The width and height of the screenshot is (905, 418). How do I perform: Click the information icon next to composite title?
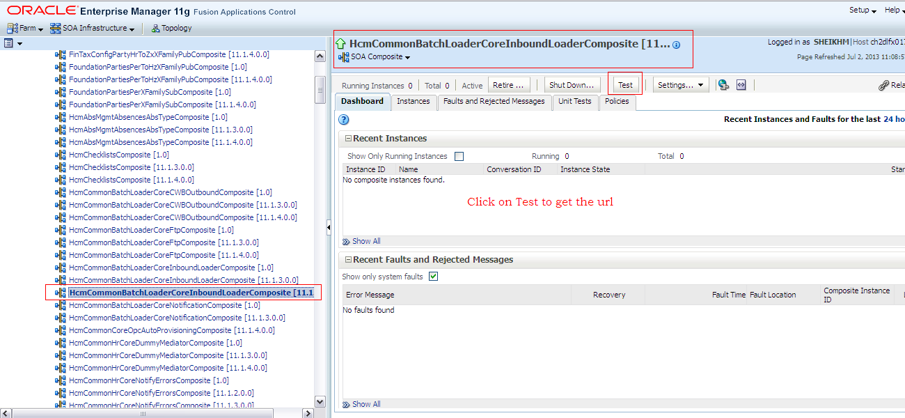[675, 44]
